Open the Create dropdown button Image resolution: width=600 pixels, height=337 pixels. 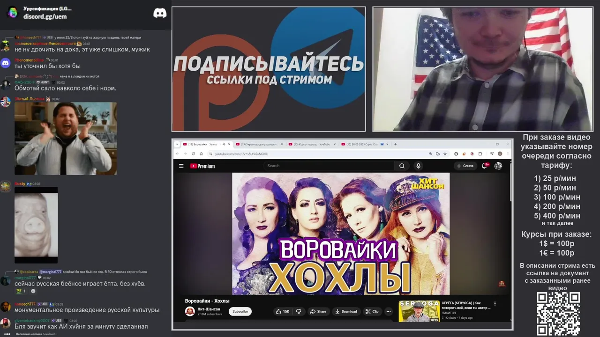465,166
